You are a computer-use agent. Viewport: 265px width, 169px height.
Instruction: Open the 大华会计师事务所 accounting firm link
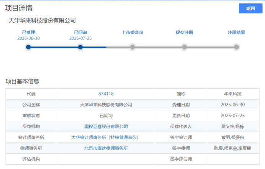pos(106,137)
